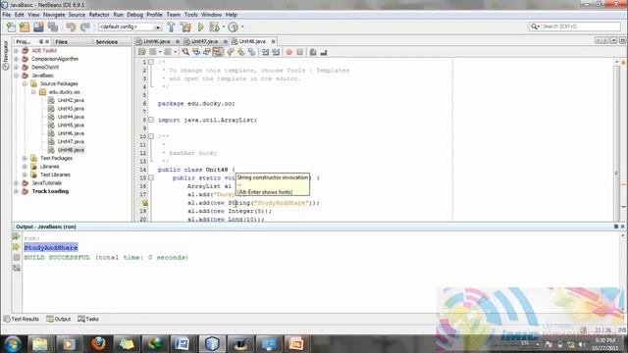Click the Redo toolbar icon
Image resolution: width=628 pixels, height=353 pixels.
tap(85, 26)
